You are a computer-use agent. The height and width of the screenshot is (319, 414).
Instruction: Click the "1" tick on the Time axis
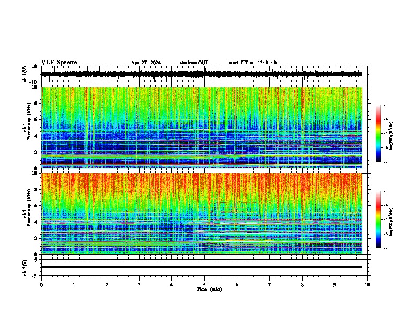tap(74, 285)
